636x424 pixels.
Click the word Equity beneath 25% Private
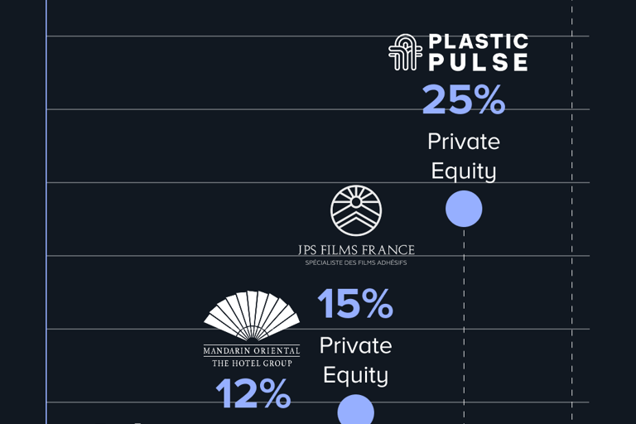click(x=464, y=171)
